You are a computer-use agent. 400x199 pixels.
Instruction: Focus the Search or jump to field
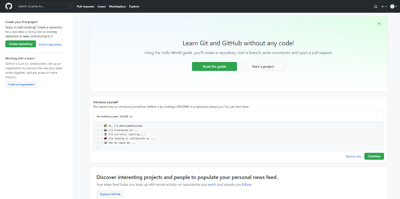(45, 6)
